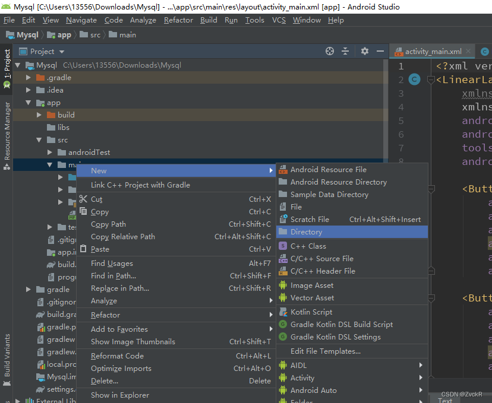Open the VCS menu
The image size is (492, 403).
point(279,20)
